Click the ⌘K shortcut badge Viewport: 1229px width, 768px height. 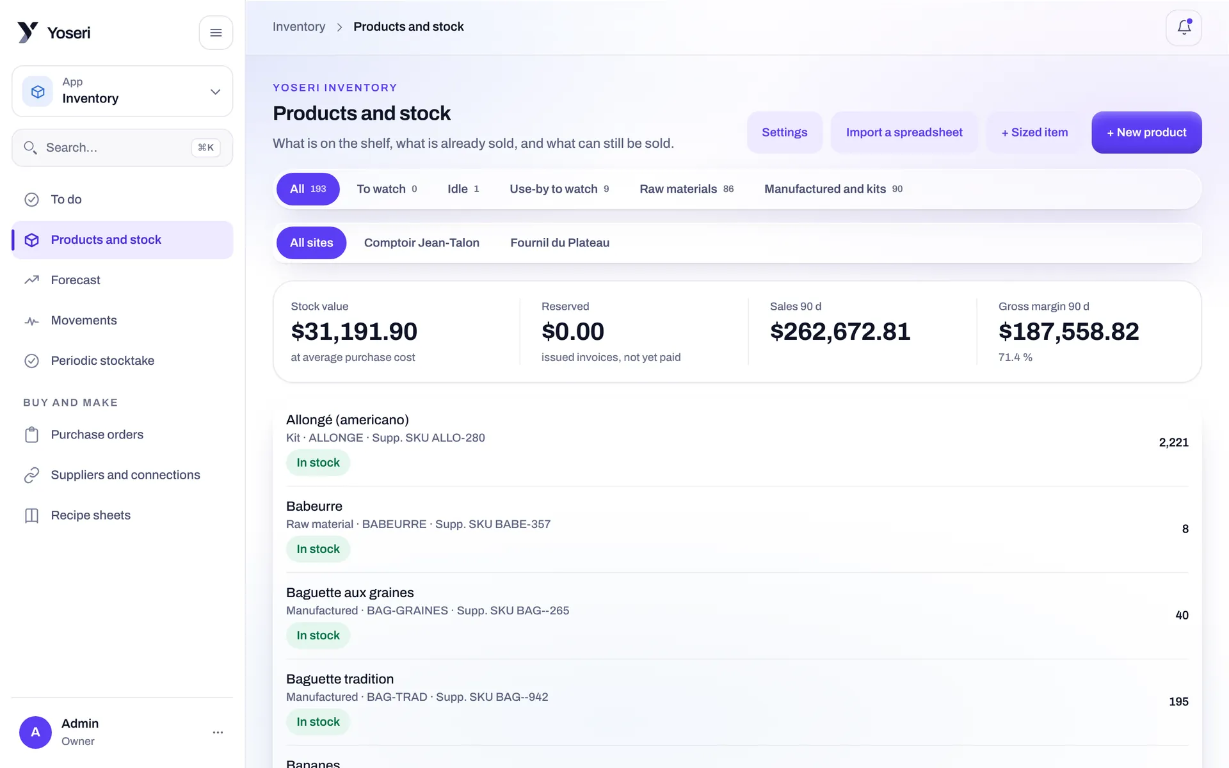pos(206,148)
